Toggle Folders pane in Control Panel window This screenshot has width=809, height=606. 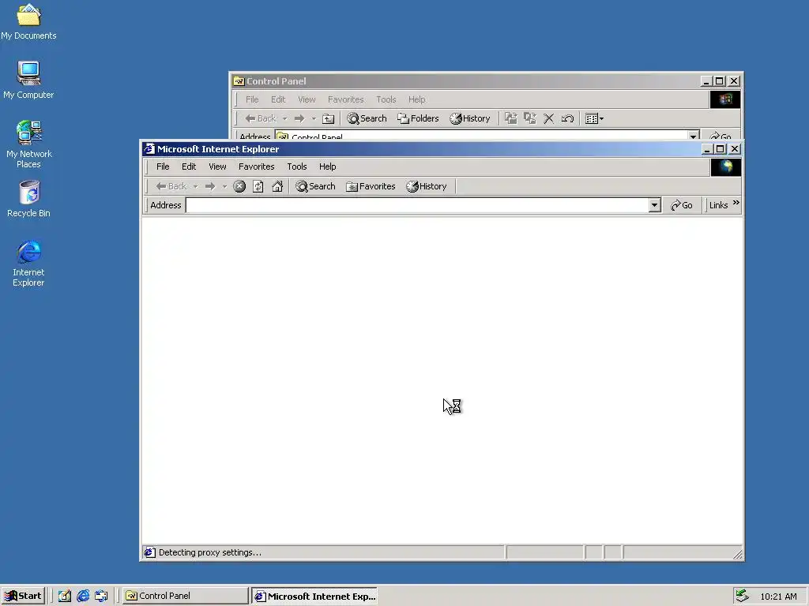tap(418, 118)
